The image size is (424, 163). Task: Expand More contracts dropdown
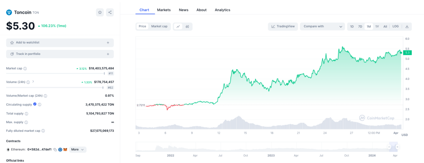[78, 150]
